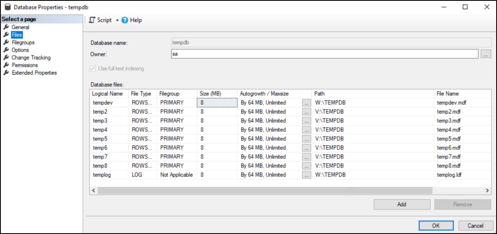
Task: Select the templog logical name cell
Action: coord(109,174)
